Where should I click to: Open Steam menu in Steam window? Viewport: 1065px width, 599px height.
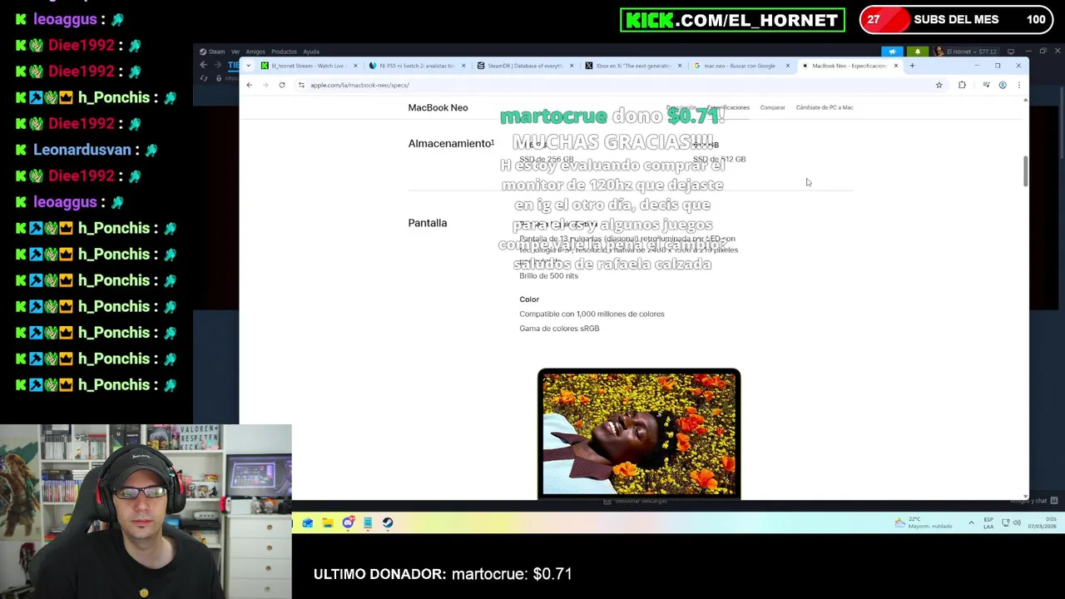tap(216, 52)
